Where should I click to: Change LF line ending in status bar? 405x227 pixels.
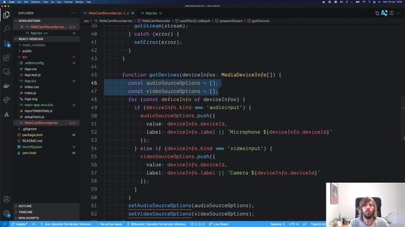pyautogui.click(x=304, y=224)
